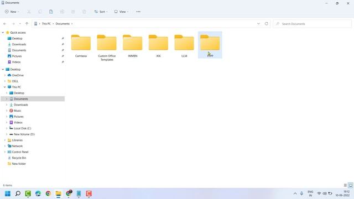Select Control Panel in navigation pane
This screenshot has height=199, width=354.
click(x=20, y=152)
